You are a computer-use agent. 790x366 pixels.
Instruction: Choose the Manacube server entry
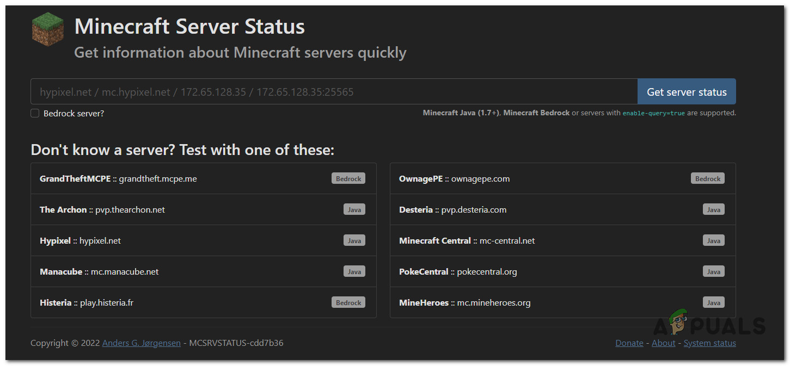pyautogui.click(x=204, y=271)
